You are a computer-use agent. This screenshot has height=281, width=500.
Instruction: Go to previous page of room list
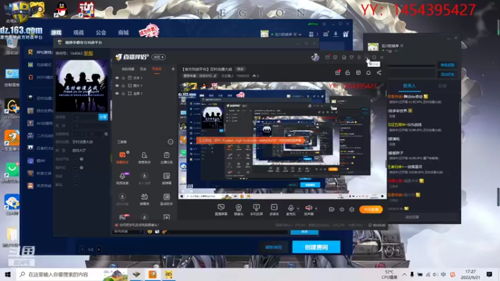click(x=82, y=249)
